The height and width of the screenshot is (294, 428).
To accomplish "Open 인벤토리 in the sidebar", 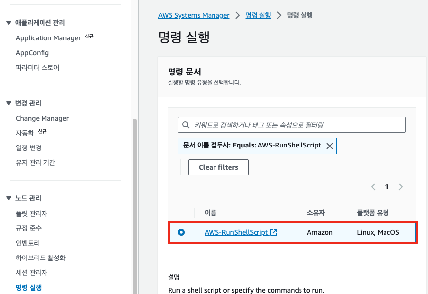I will click(x=28, y=243).
